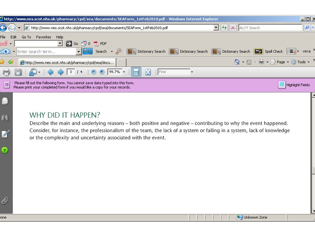Click the third Dictionary Search button
The width and height of the screenshot is (315, 236).
(231, 51)
